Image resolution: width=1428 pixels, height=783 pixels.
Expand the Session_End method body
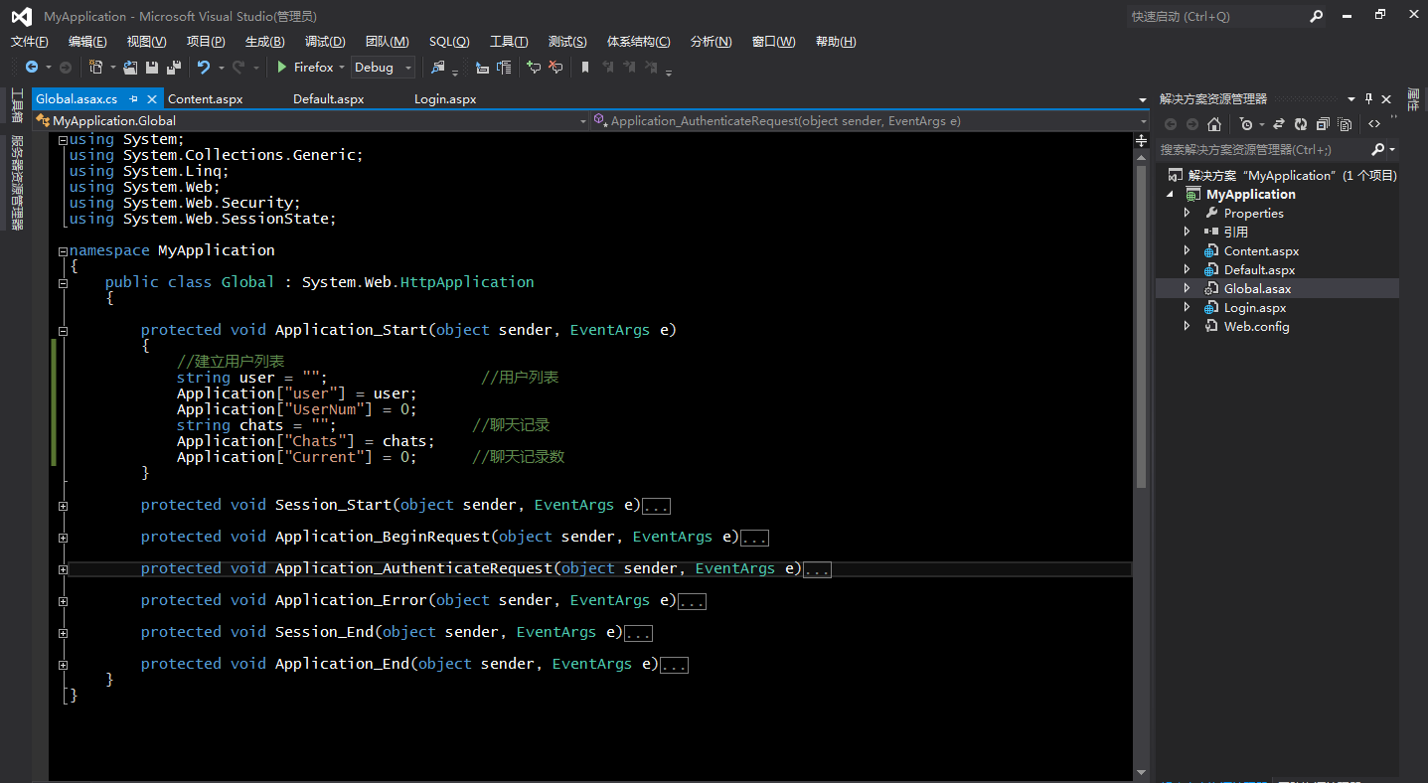63,632
